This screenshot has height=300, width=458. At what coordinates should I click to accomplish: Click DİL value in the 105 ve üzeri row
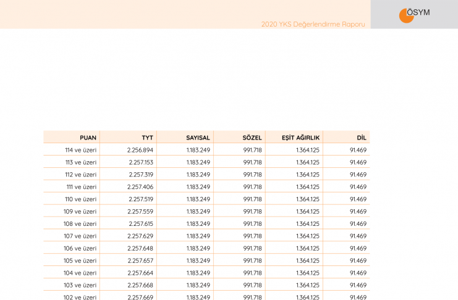358,260
